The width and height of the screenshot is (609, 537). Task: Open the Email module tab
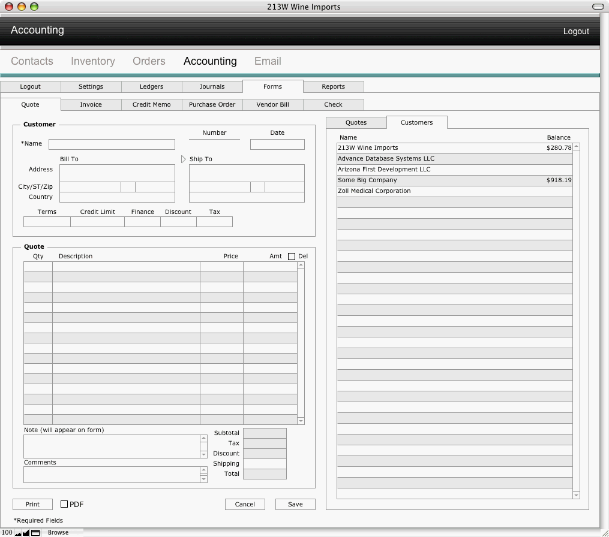(x=268, y=61)
